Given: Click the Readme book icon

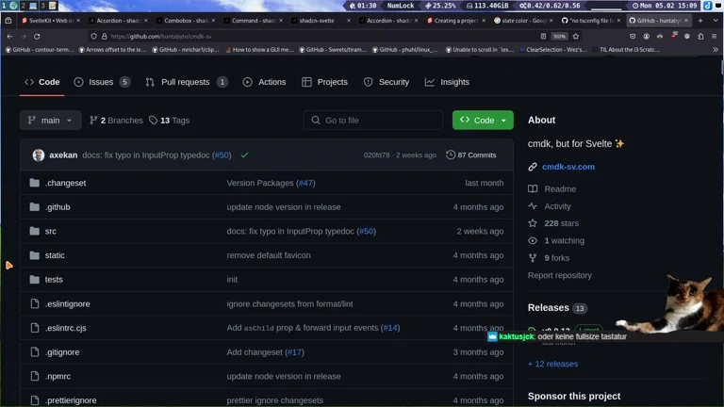Looking at the screenshot, I should click(x=533, y=188).
